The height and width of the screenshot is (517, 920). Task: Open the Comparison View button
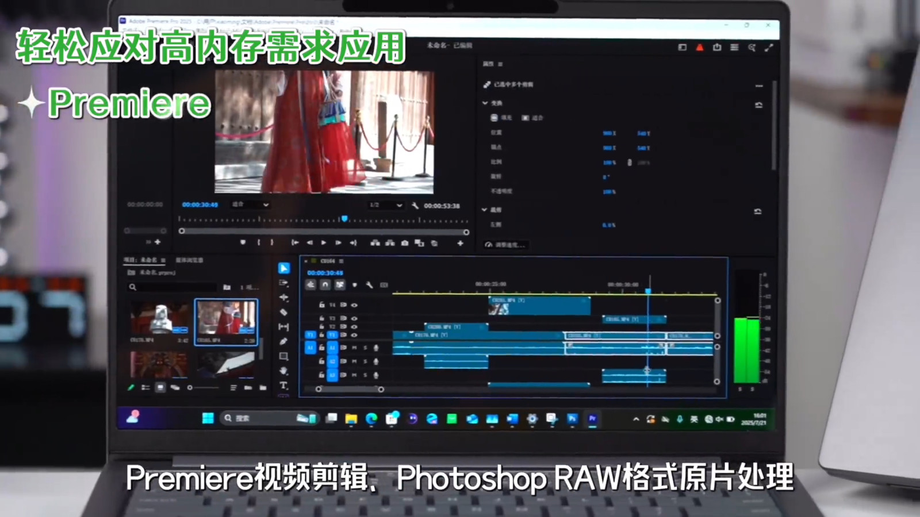(419, 243)
